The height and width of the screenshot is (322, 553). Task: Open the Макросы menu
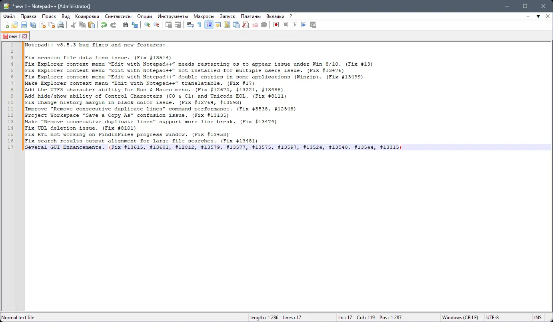204,16
